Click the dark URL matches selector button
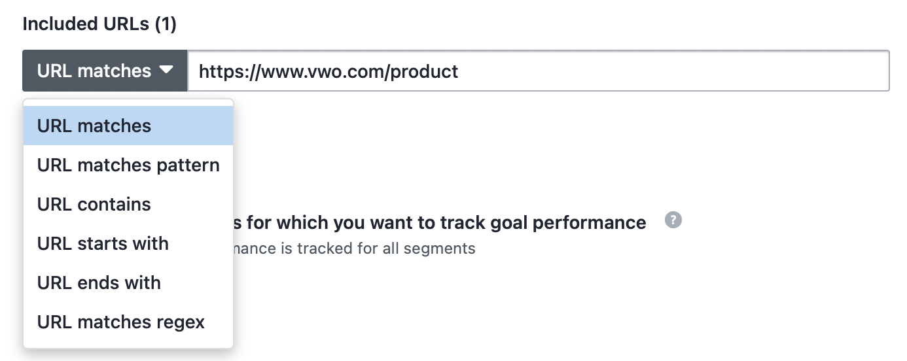Viewport: 907px width, 361px height. [105, 71]
